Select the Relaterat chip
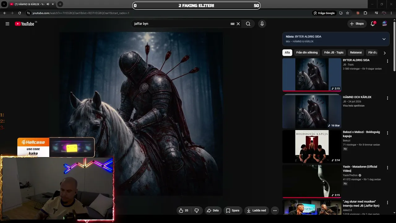 [356, 53]
